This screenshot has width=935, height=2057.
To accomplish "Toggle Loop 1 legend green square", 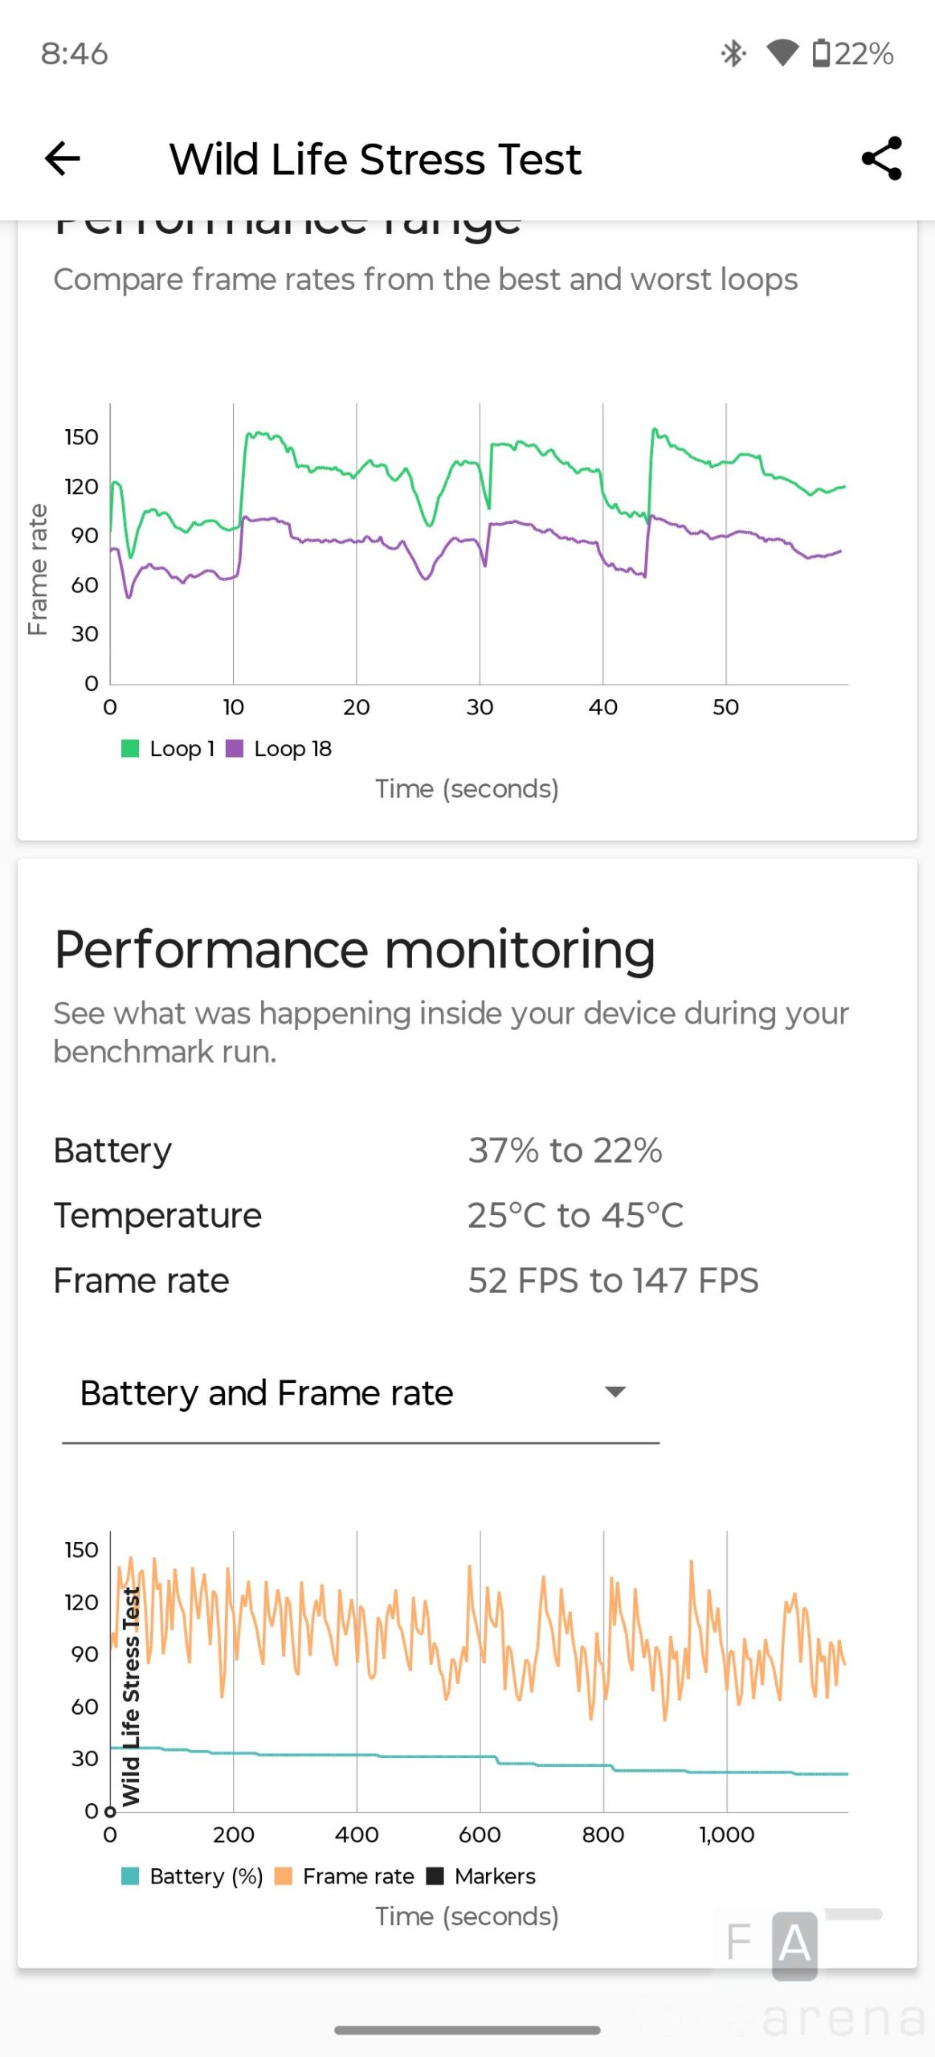I will click(130, 749).
